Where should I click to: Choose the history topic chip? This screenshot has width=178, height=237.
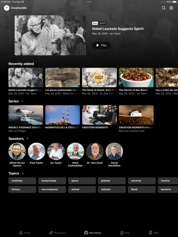(x=22, y=189)
